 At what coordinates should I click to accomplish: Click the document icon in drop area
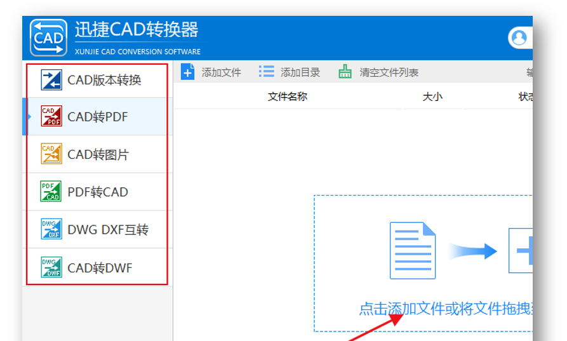[413, 251]
